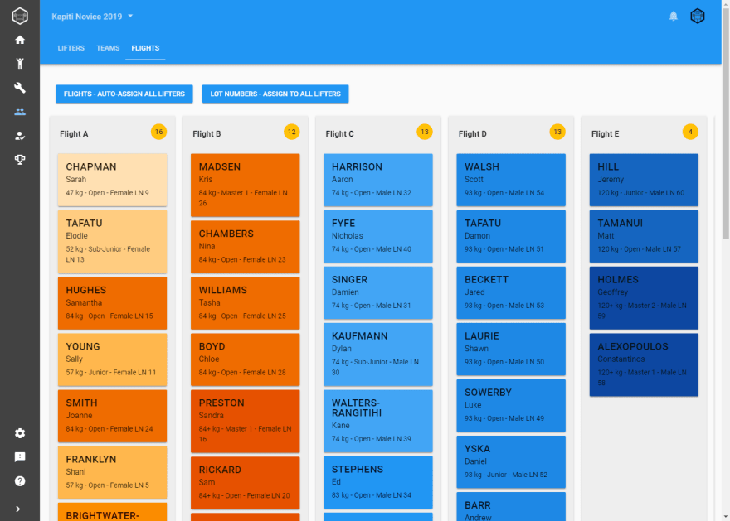Open the wrench setup icon
730x521 pixels.
coord(20,88)
